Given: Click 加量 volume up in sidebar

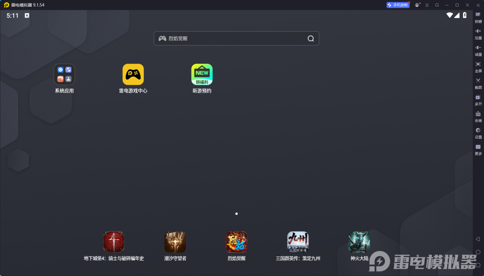Looking at the screenshot, I should [x=478, y=34].
